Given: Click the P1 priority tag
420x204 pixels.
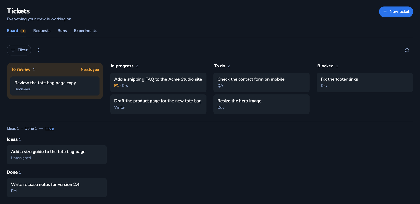Looking at the screenshot, I should pyautogui.click(x=117, y=85).
